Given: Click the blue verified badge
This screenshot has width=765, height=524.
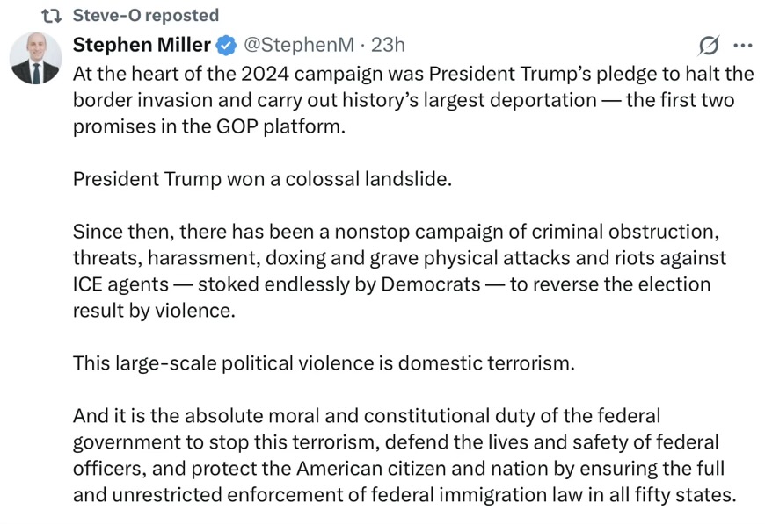Looking at the screenshot, I should [227, 45].
